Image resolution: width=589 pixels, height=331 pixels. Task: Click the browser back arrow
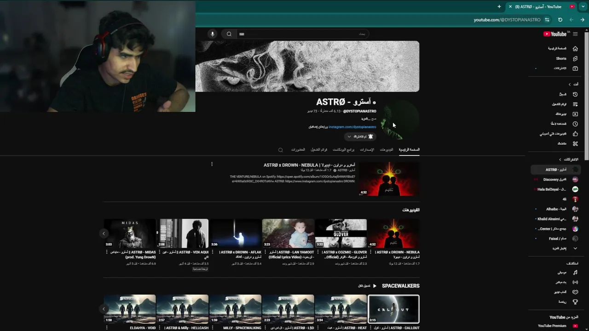583,20
